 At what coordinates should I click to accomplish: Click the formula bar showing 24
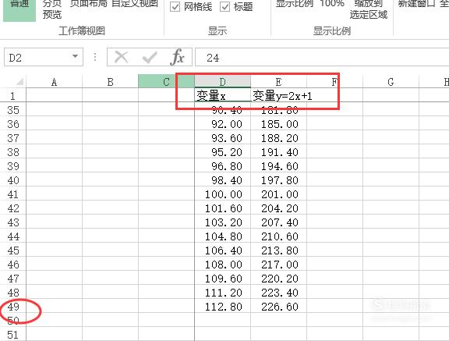[322, 57]
